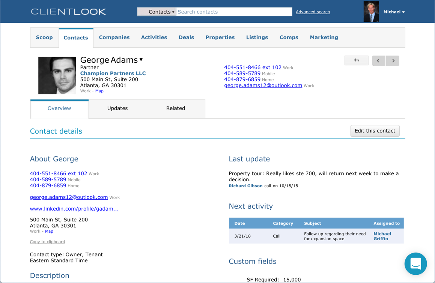Click the Contact details heading

pyautogui.click(x=56, y=131)
